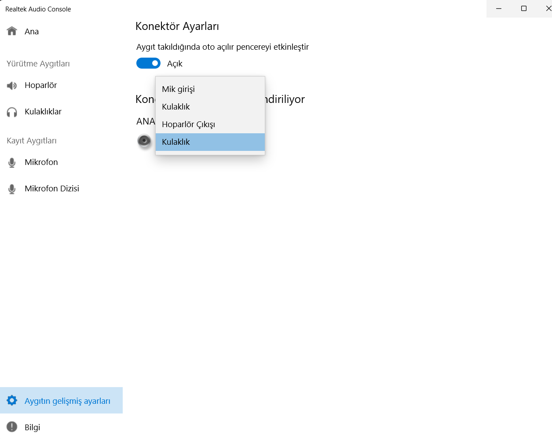Select Hoparlör Çıkışı in the dropdown

coord(210,124)
